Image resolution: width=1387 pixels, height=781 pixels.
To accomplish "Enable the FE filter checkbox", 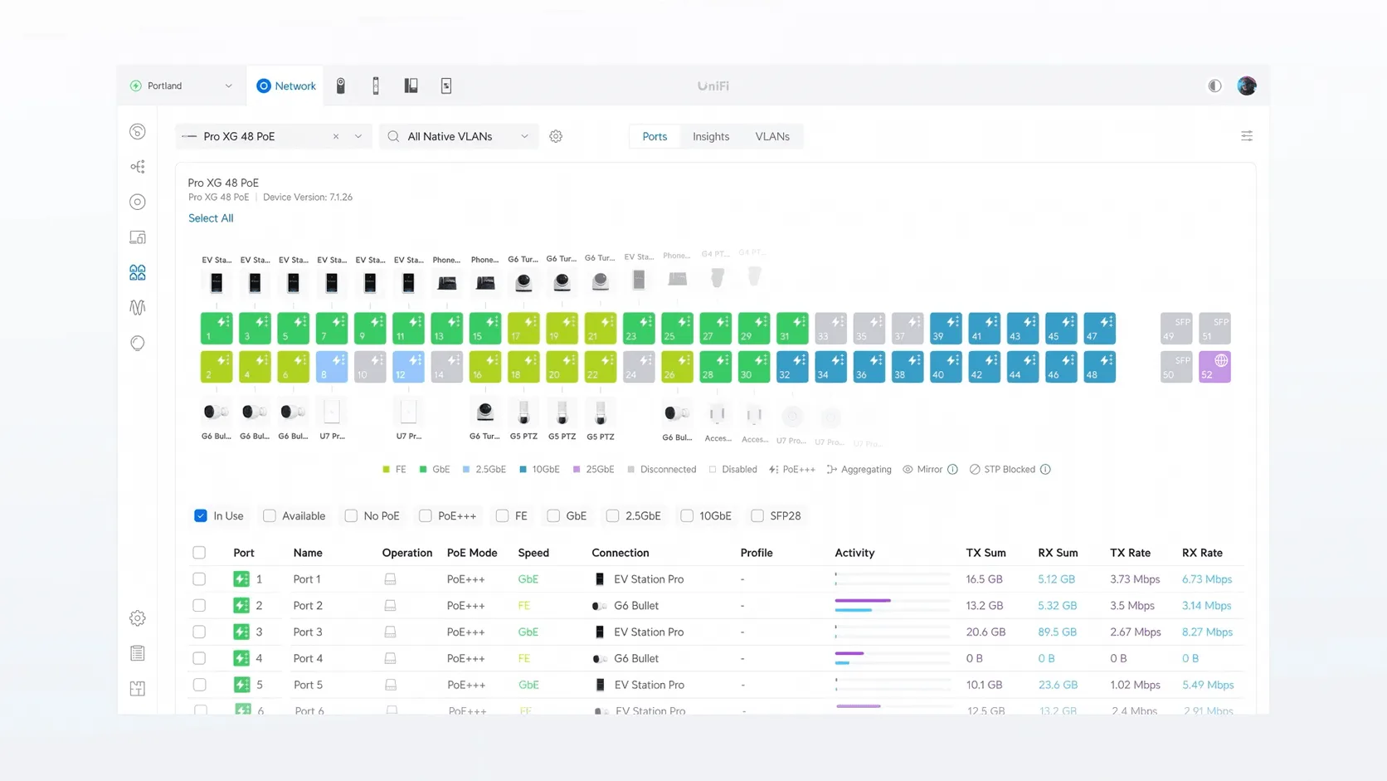I will click(502, 515).
